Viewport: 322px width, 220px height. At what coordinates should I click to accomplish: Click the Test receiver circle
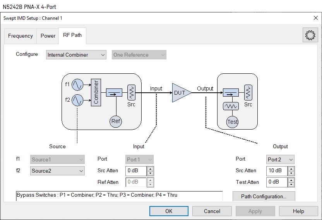tap(233, 121)
